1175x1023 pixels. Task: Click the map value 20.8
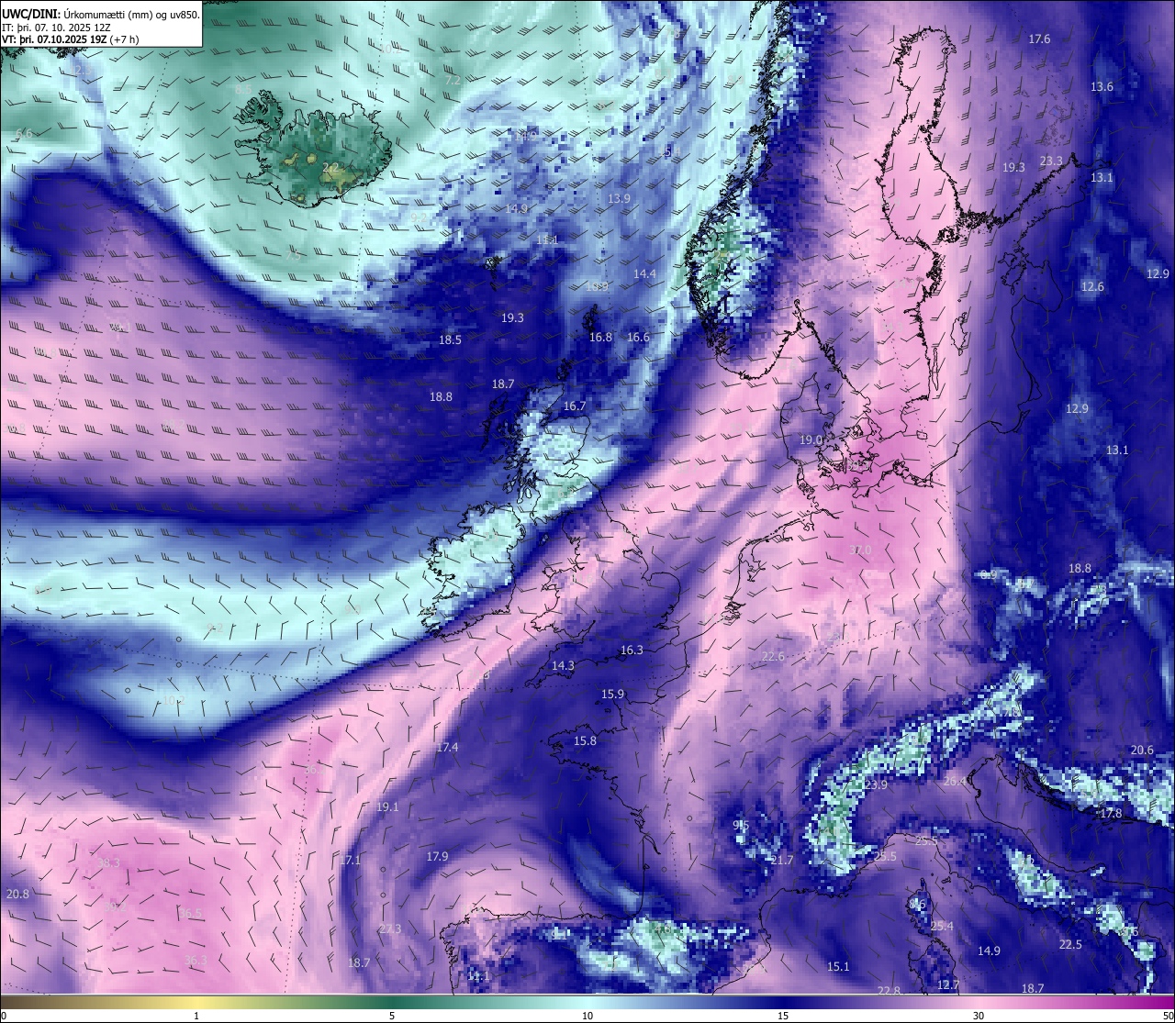[x=17, y=895]
